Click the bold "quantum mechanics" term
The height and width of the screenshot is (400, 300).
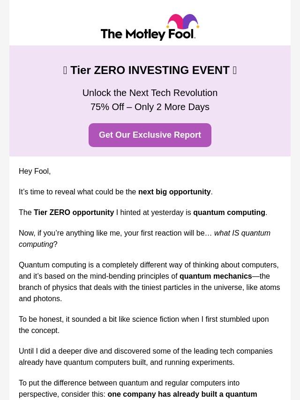tap(216, 276)
